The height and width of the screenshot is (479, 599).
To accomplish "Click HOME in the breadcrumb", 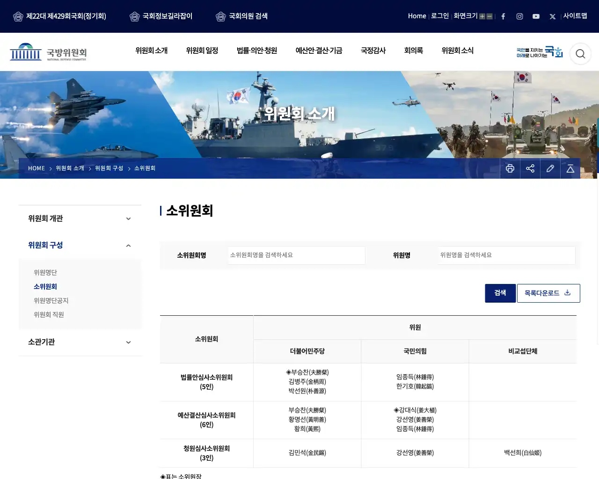I will click(x=37, y=168).
